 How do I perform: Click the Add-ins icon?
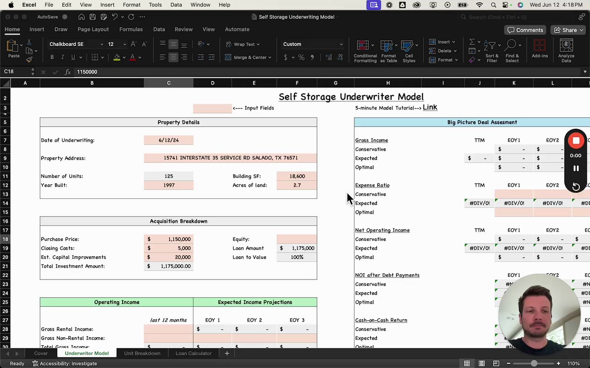pyautogui.click(x=539, y=49)
